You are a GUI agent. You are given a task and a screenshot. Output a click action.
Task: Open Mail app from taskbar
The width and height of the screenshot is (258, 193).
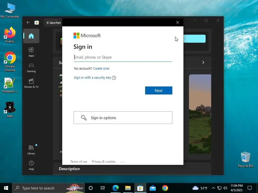pyautogui.click(x=153, y=188)
